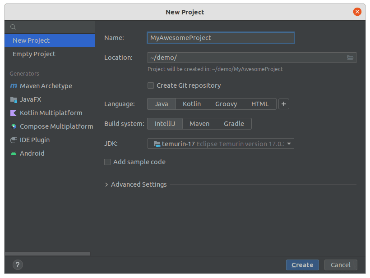Click the Name field containing MyAwesomeProject
370x278 pixels.
[x=221, y=38]
